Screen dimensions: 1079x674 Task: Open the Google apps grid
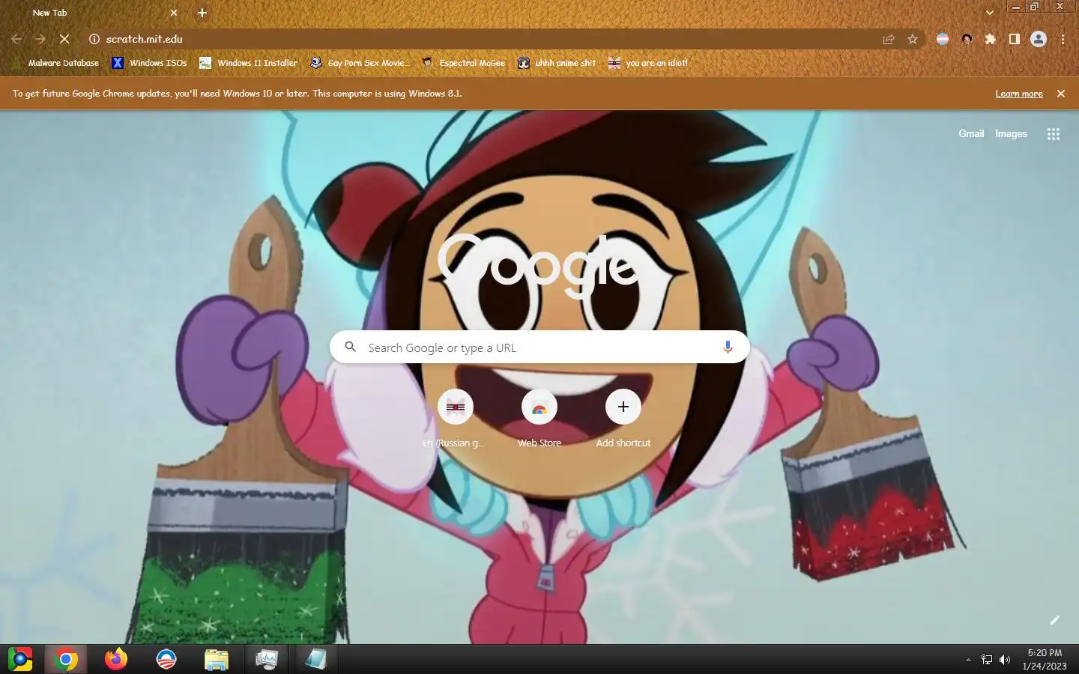(x=1054, y=134)
